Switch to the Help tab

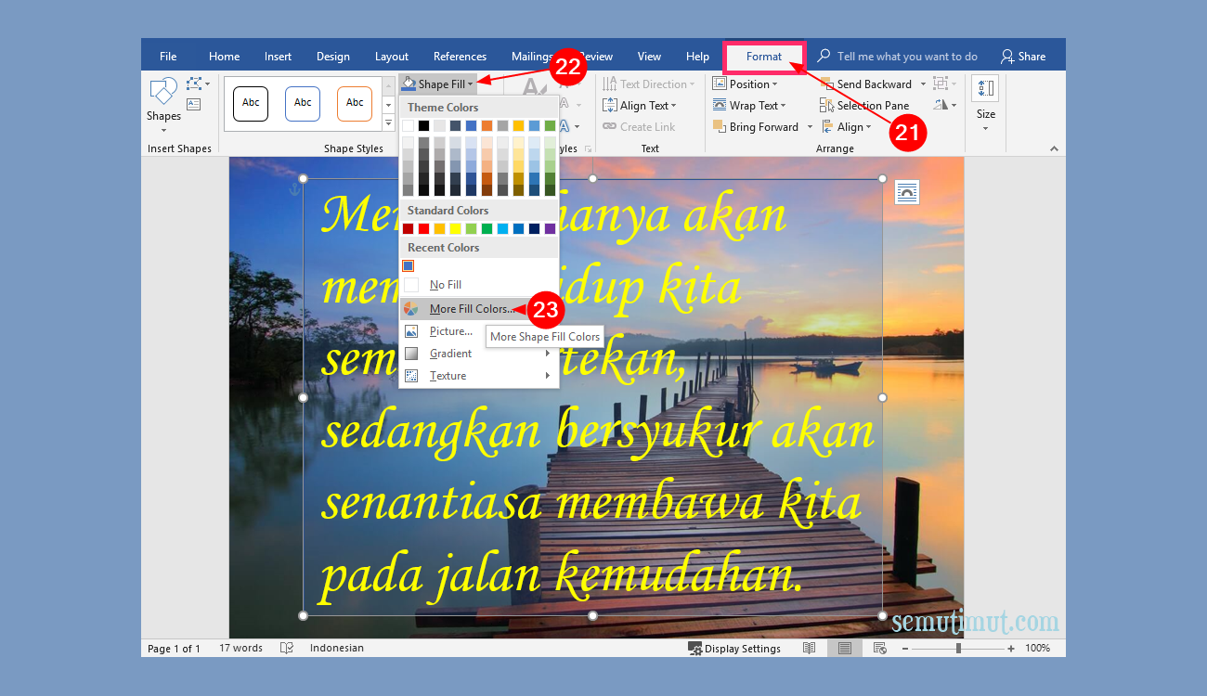point(697,57)
